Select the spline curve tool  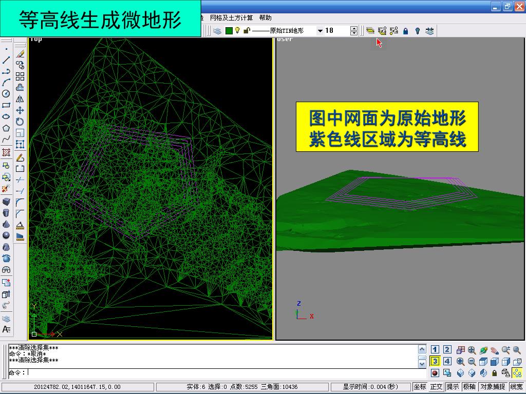click(6, 140)
